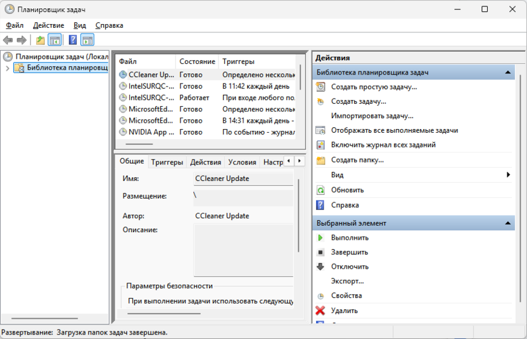Refresh list with Обновить icon
Screen dimensions: 527x339
[x=321, y=190]
